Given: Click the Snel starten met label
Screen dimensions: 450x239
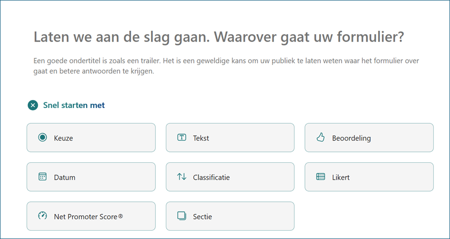Looking at the screenshot, I should pyautogui.click(x=74, y=105).
